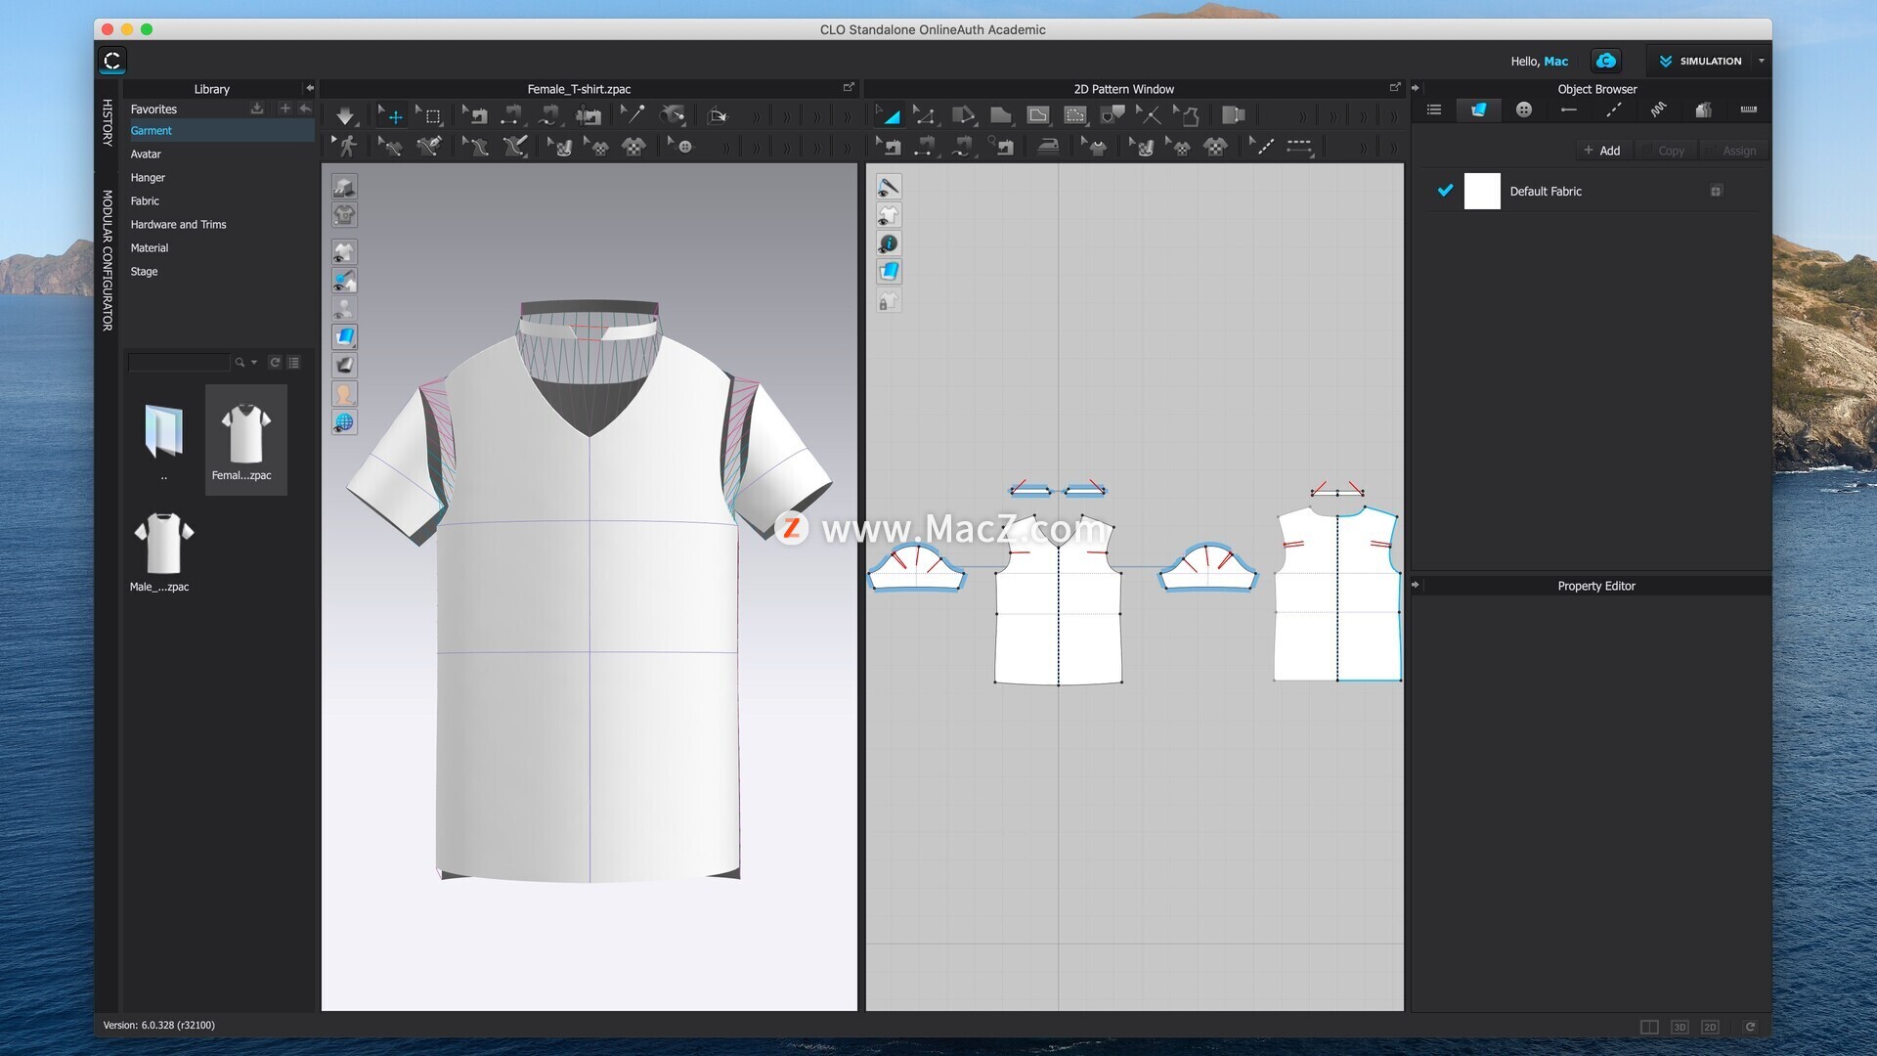
Task: Select the Button tool in 3D toolbar
Action: coord(681,147)
